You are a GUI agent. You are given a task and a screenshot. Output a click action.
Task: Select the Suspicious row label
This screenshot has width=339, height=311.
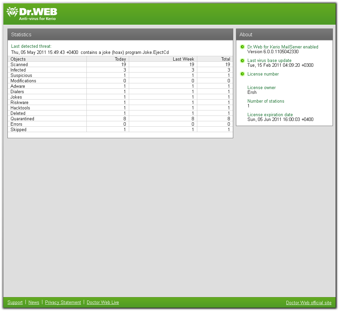click(21, 75)
